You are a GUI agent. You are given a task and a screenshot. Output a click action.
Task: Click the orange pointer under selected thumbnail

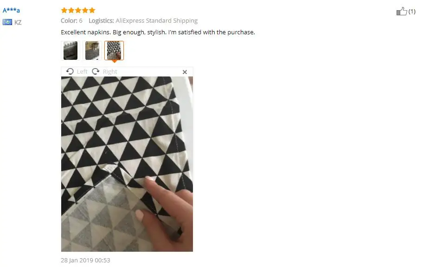(x=115, y=61)
